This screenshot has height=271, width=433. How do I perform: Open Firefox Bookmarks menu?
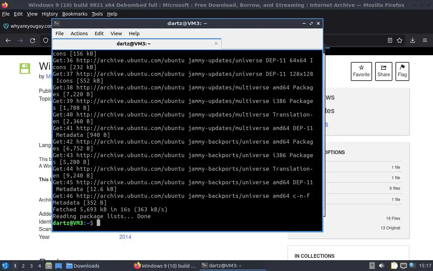(x=75, y=14)
